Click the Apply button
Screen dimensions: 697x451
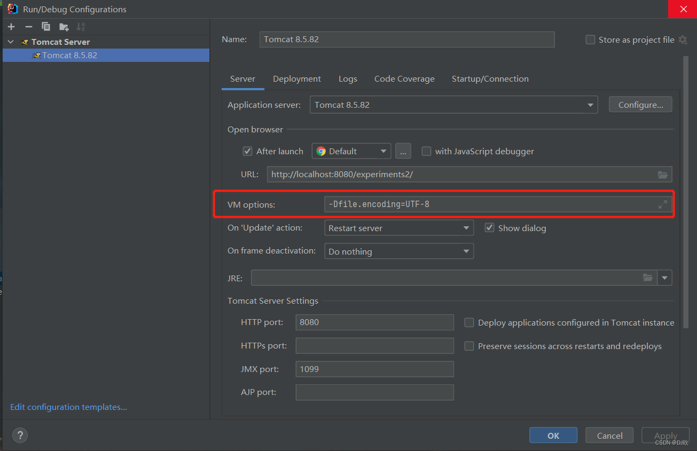coord(665,436)
